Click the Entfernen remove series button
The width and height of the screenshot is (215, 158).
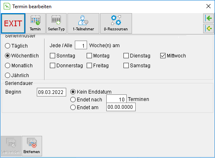tap(32, 146)
